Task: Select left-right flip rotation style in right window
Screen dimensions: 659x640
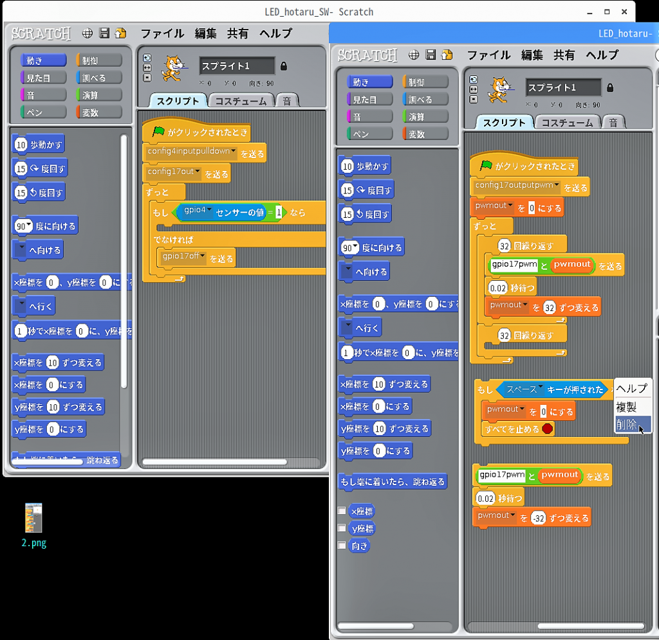Action: coord(473,89)
